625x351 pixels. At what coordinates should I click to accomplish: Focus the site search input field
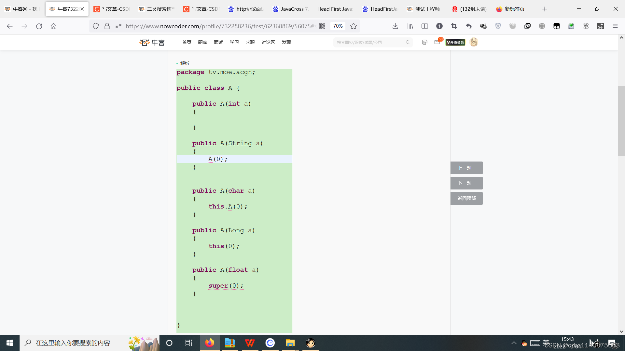pos(369,42)
